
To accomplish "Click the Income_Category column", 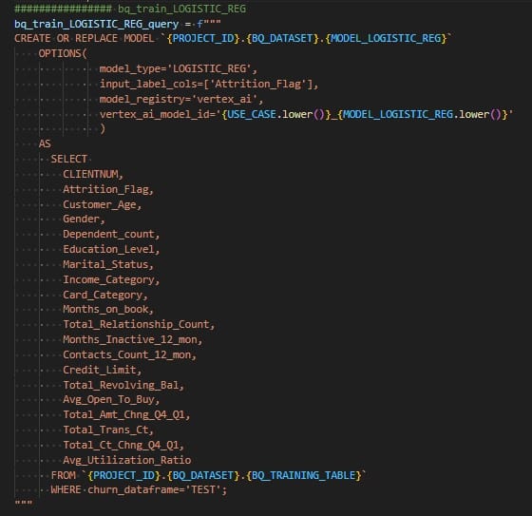I will 108,279.
